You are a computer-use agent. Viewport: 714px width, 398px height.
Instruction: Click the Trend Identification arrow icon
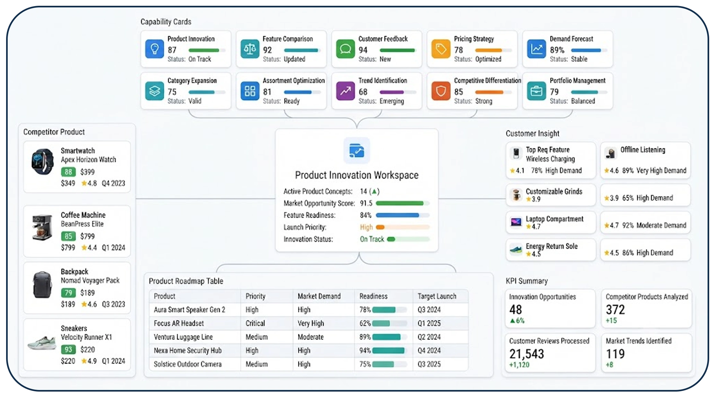click(x=345, y=91)
